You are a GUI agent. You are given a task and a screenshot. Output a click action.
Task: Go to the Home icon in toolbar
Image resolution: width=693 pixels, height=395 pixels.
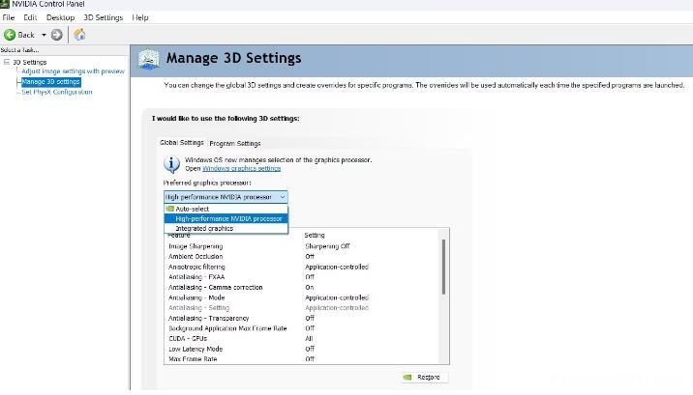(79, 35)
